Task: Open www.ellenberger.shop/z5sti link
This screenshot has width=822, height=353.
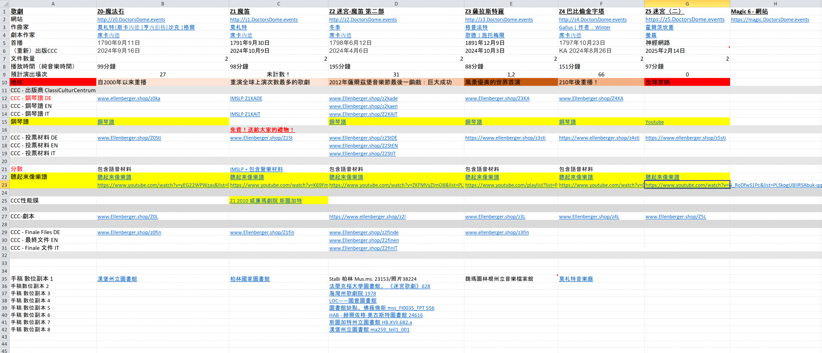Action: tap(686, 138)
